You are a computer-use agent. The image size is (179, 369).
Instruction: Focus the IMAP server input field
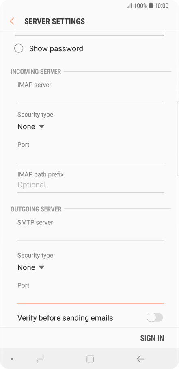91,96
